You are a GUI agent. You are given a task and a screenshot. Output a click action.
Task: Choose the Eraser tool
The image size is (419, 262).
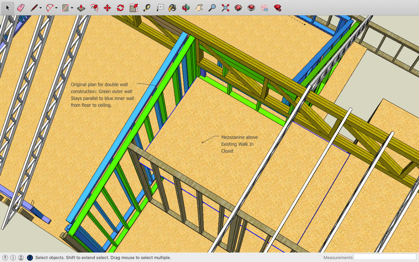(21, 8)
